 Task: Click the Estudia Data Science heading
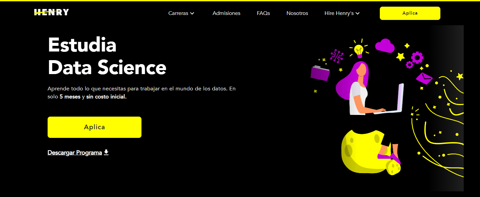coord(107,56)
